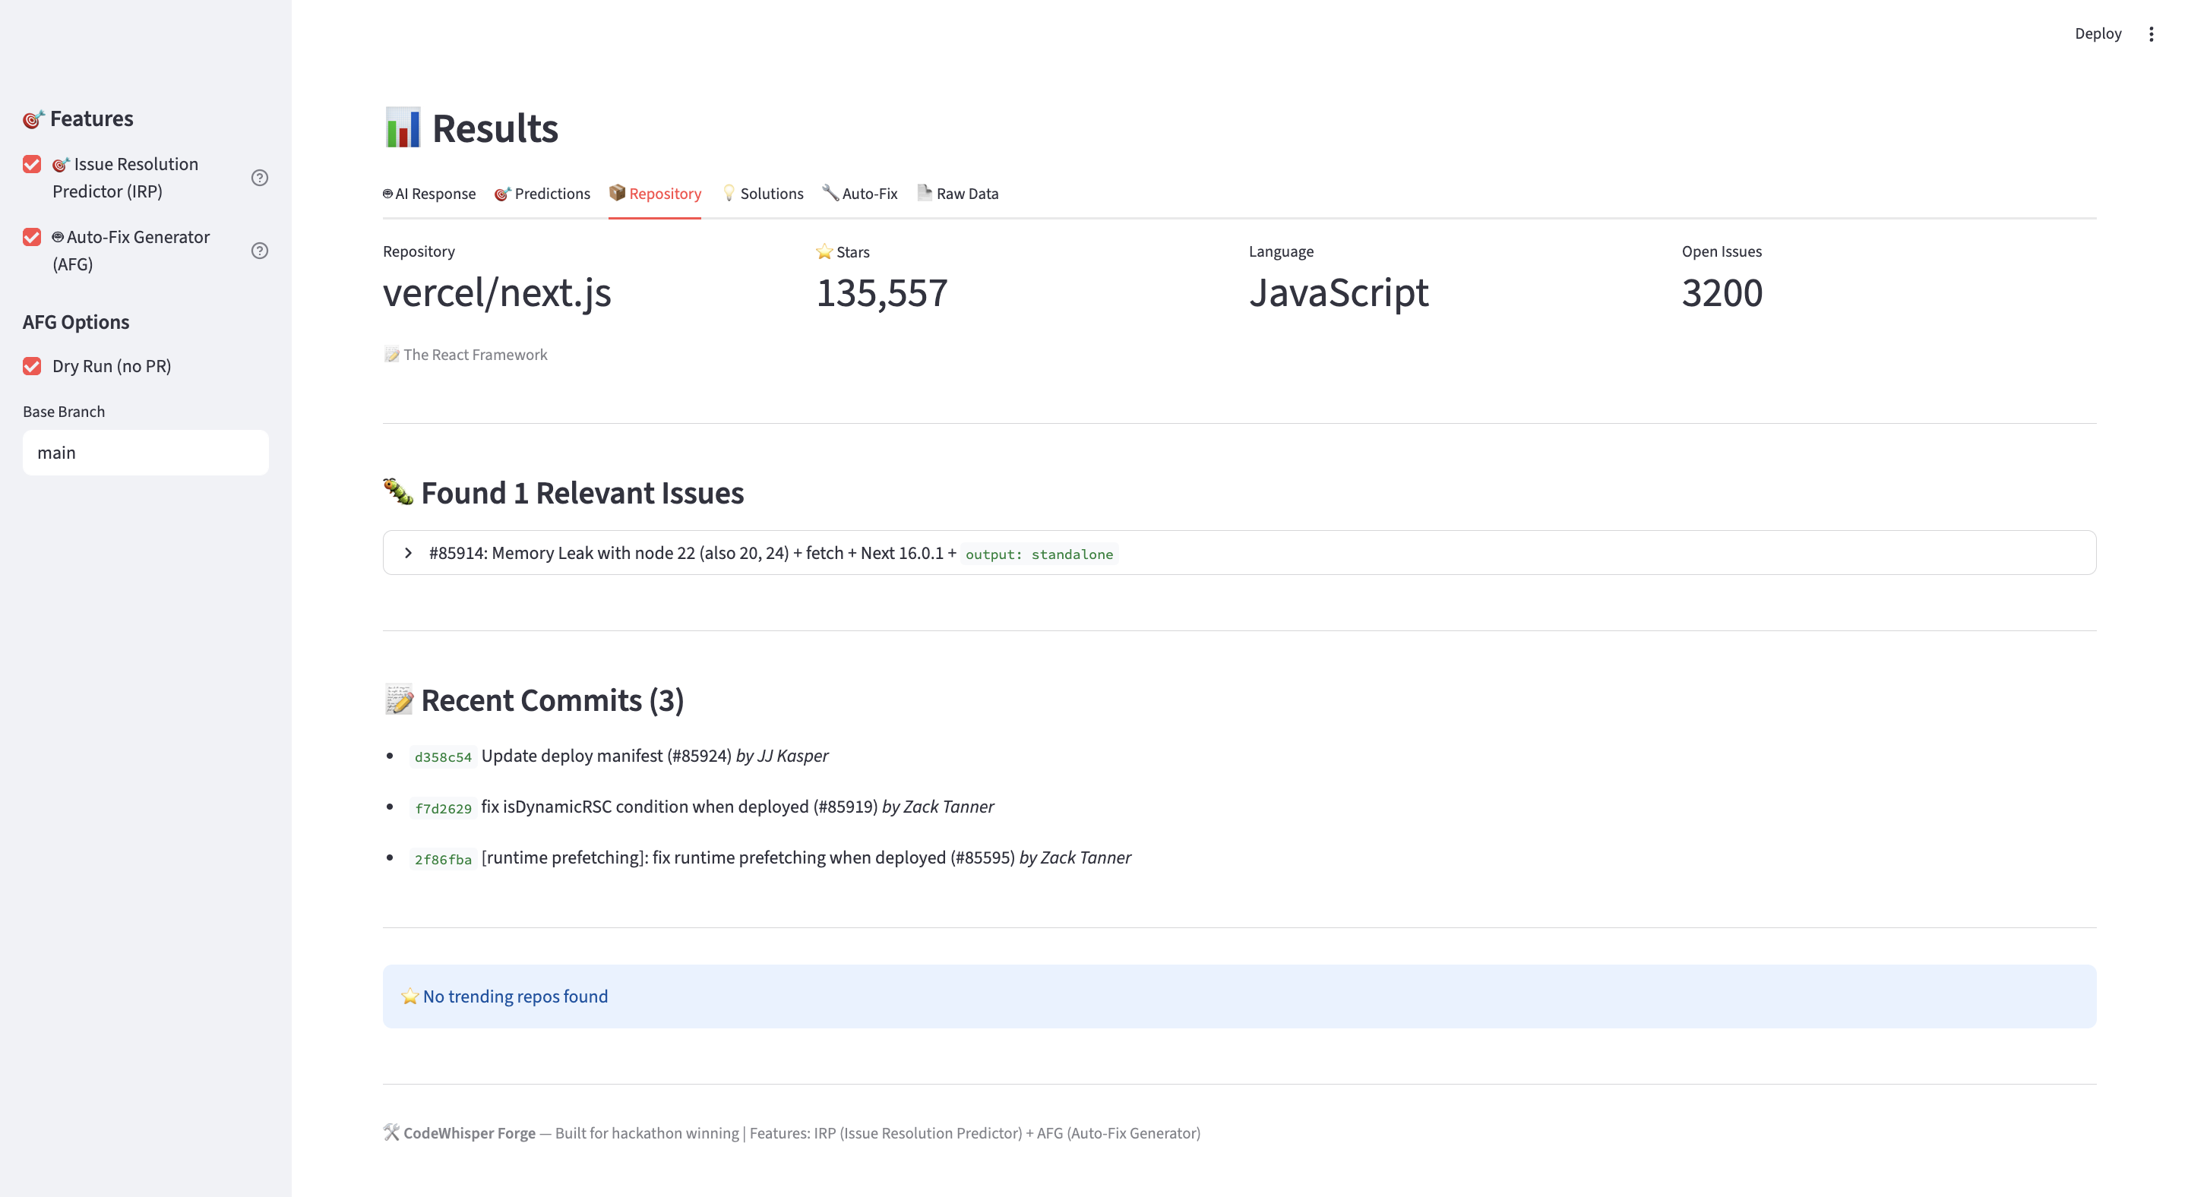Toggle the Dry Run (no PR) checkbox
This screenshot has height=1197, width=2188.
[32, 366]
